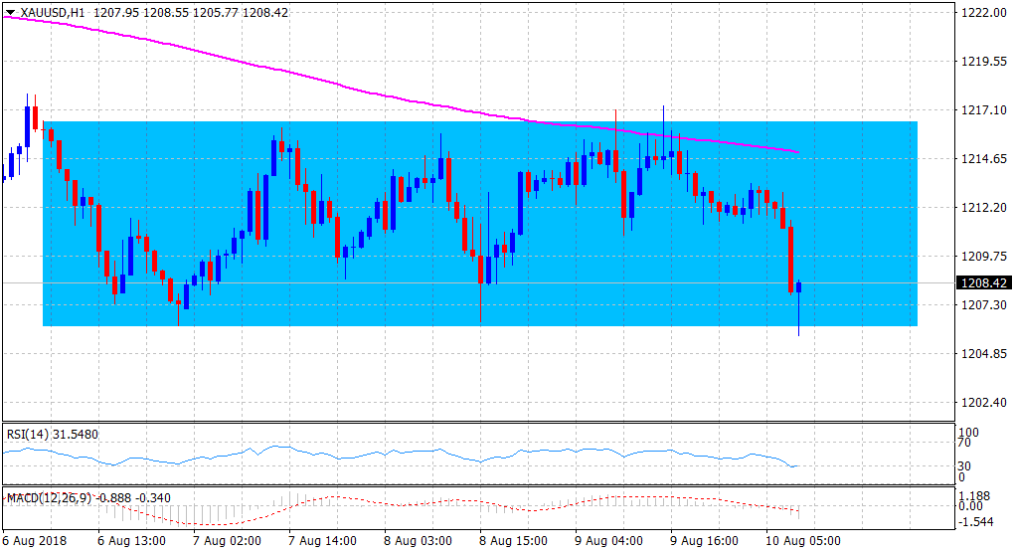Click the 1202.40 price axis label
1014x553 pixels.
[x=980, y=402]
